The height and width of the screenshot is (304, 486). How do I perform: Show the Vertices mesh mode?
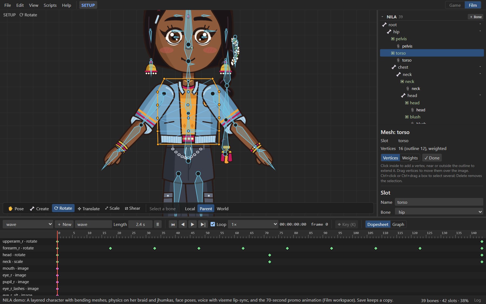[390, 158]
